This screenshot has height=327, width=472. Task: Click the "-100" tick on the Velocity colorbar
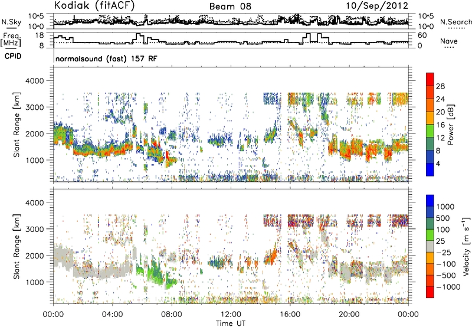tap(446, 264)
